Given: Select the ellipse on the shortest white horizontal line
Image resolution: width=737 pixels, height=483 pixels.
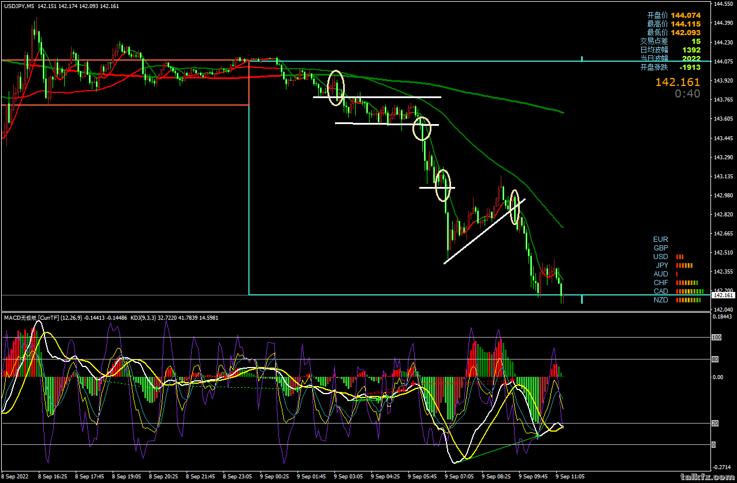Looking at the screenshot, I should point(442,185).
